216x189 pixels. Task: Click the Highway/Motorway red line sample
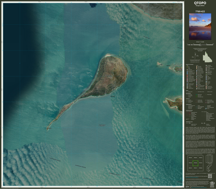point(190,112)
